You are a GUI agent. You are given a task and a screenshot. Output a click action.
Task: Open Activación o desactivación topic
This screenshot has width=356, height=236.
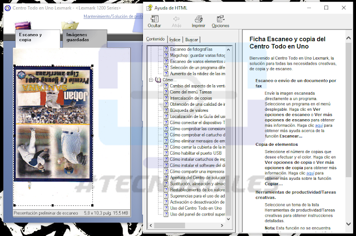coord(197,202)
